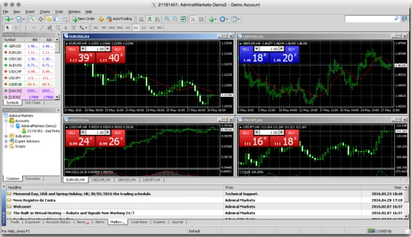Expand the Indicators tree node
The height and width of the screenshot is (237, 412).
click(6, 136)
